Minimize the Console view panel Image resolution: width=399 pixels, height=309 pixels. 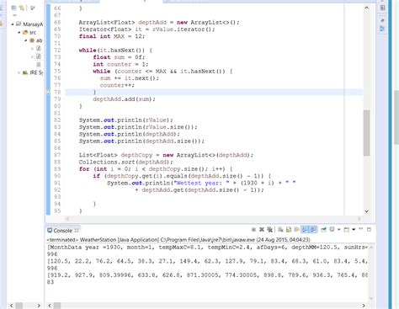361,229
